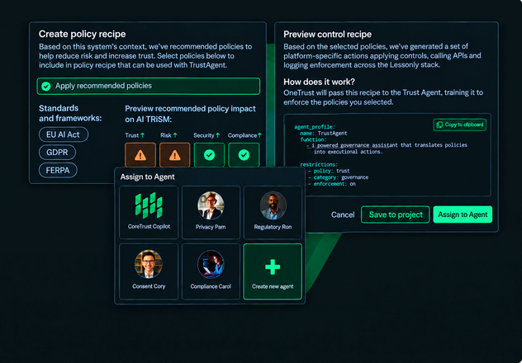Click inside the agent_profile code preview
Image resolution: width=522 pixels, height=363 pixels.
tap(387, 155)
